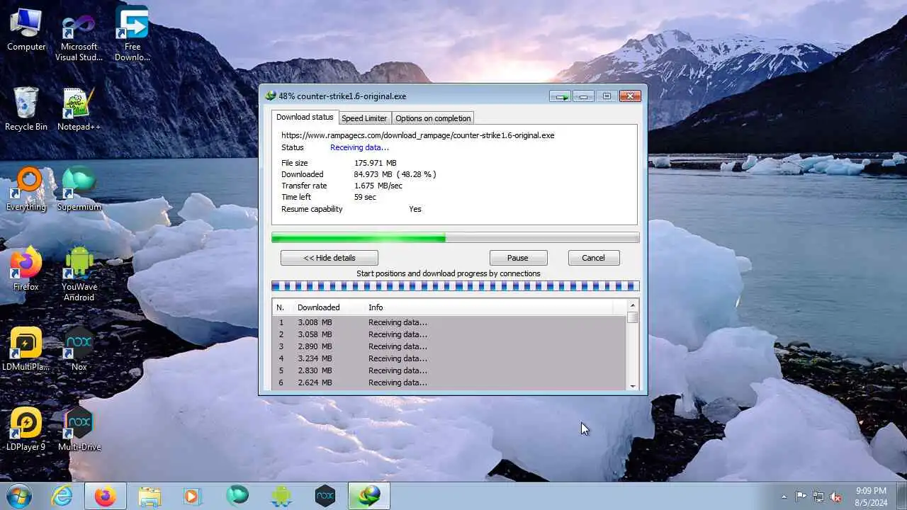
Task: Launch Firefox desktop shortcut
Action: (x=26, y=269)
